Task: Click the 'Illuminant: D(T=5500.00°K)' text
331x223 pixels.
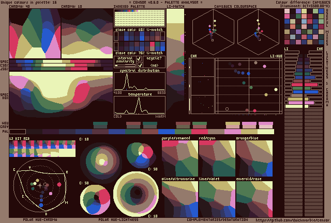Action: (304, 6)
